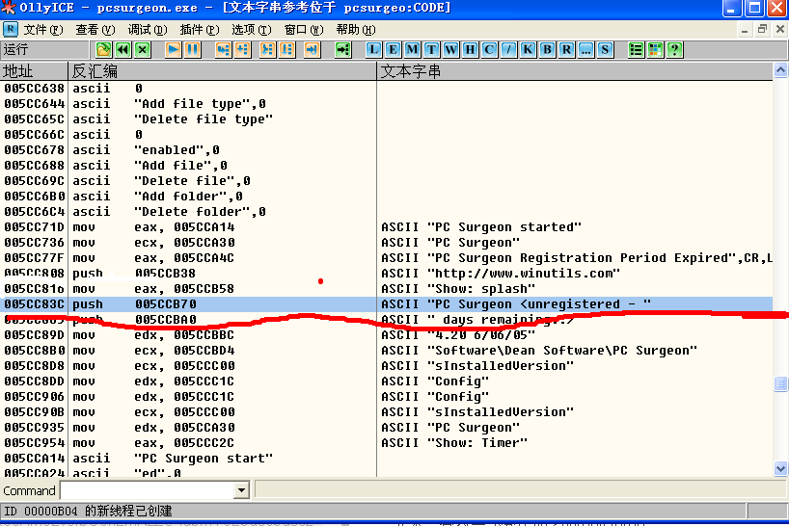The width and height of the screenshot is (789, 526).
Task: Click Execute till return icon
Action: coord(312,50)
